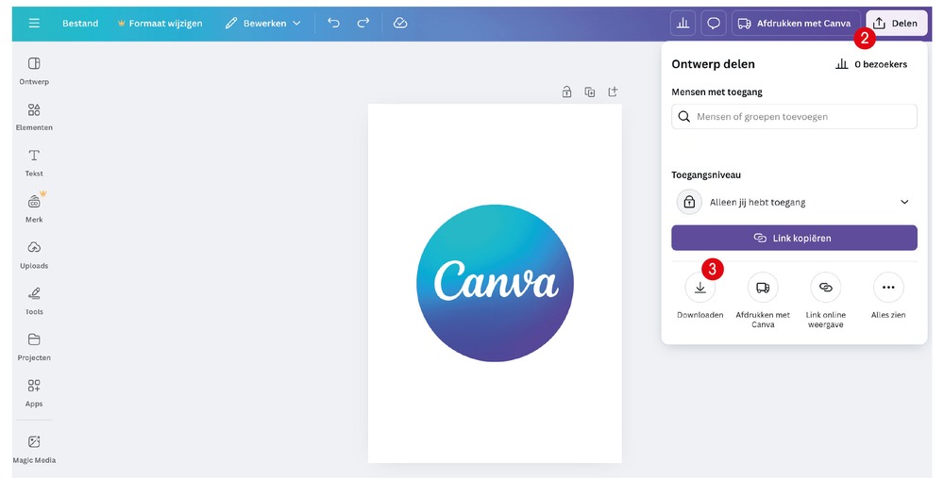Open the Bewerken dropdown
Viewport: 944px width, 496px height.
pyautogui.click(x=262, y=24)
